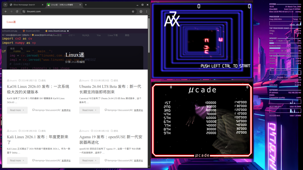Click the browser back navigation arrow
This screenshot has width=303, height=170.
(x=5, y=11)
